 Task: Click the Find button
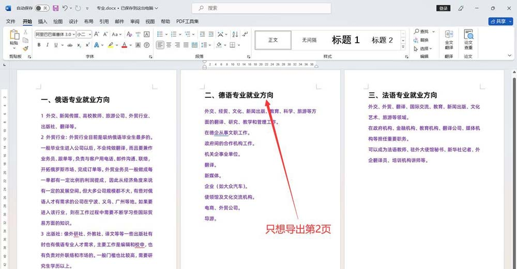click(421, 31)
